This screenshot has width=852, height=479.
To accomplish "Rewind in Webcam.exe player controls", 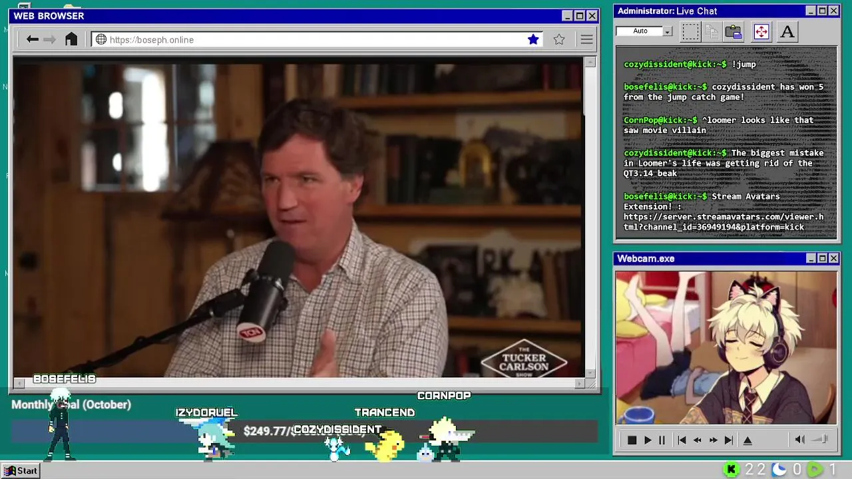I will click(697, 440).
